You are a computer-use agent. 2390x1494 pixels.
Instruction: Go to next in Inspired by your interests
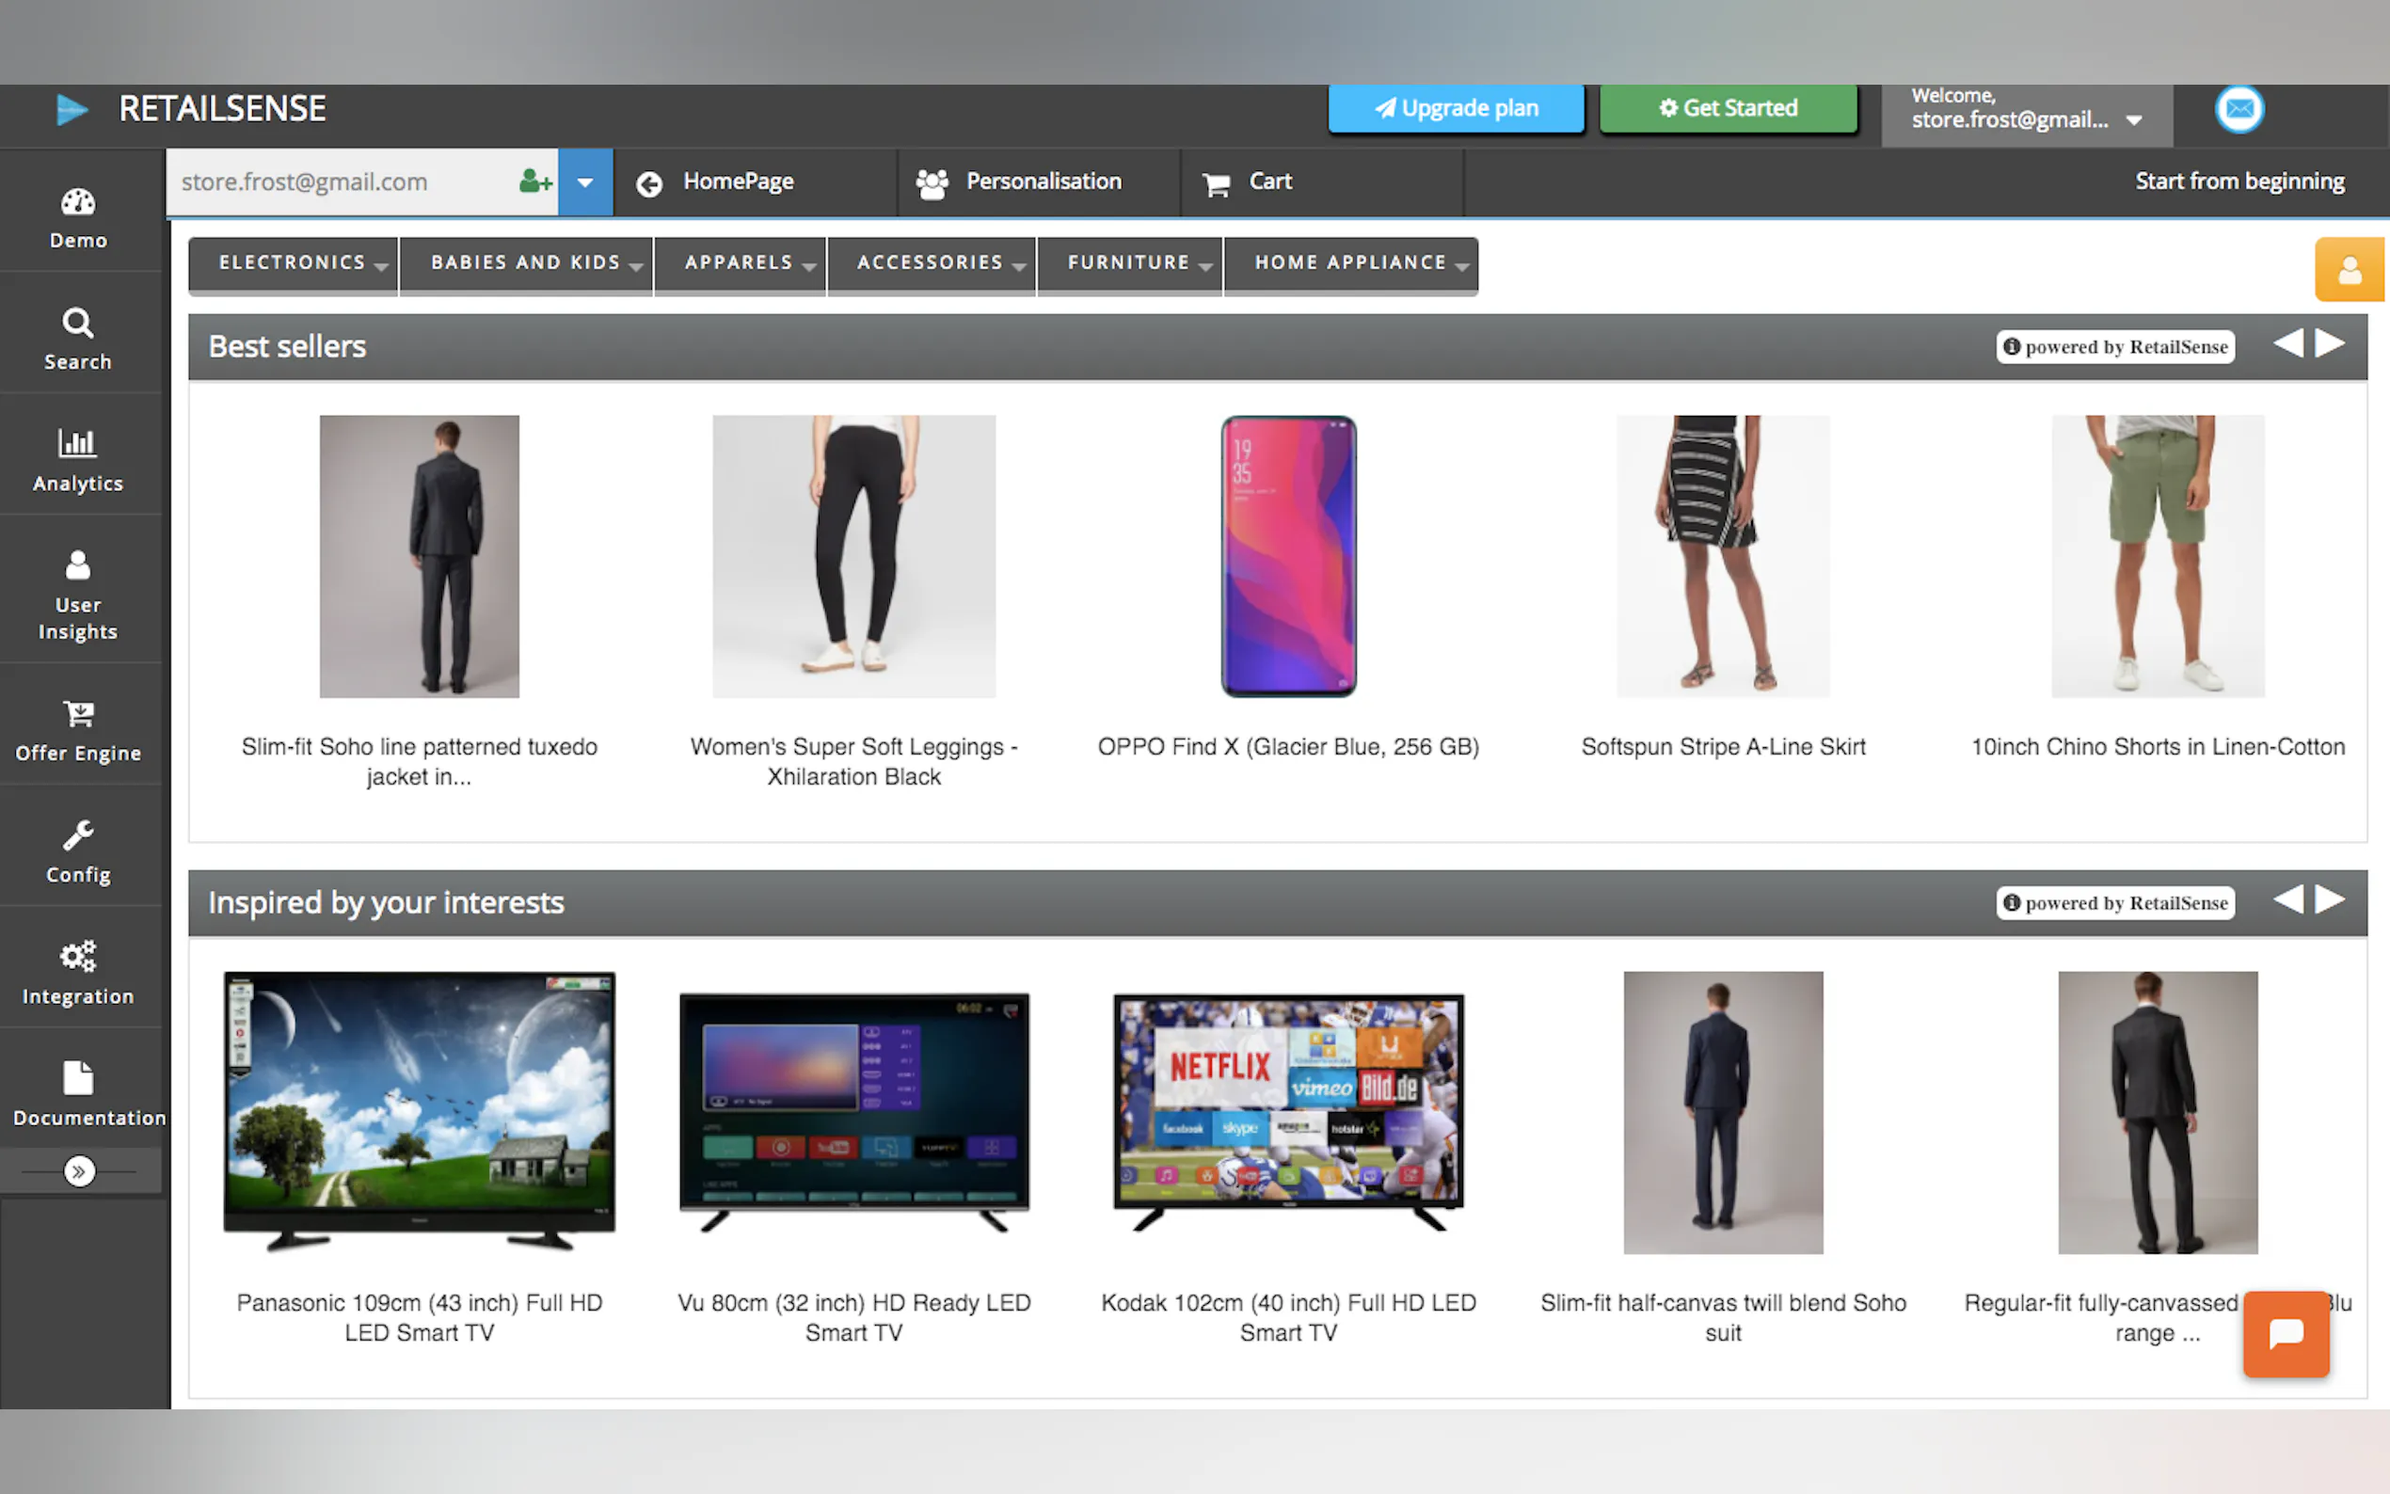pos(2330,899)
